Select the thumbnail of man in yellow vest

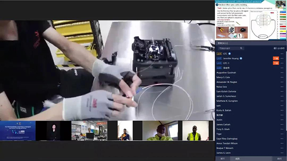click(196, 131)
